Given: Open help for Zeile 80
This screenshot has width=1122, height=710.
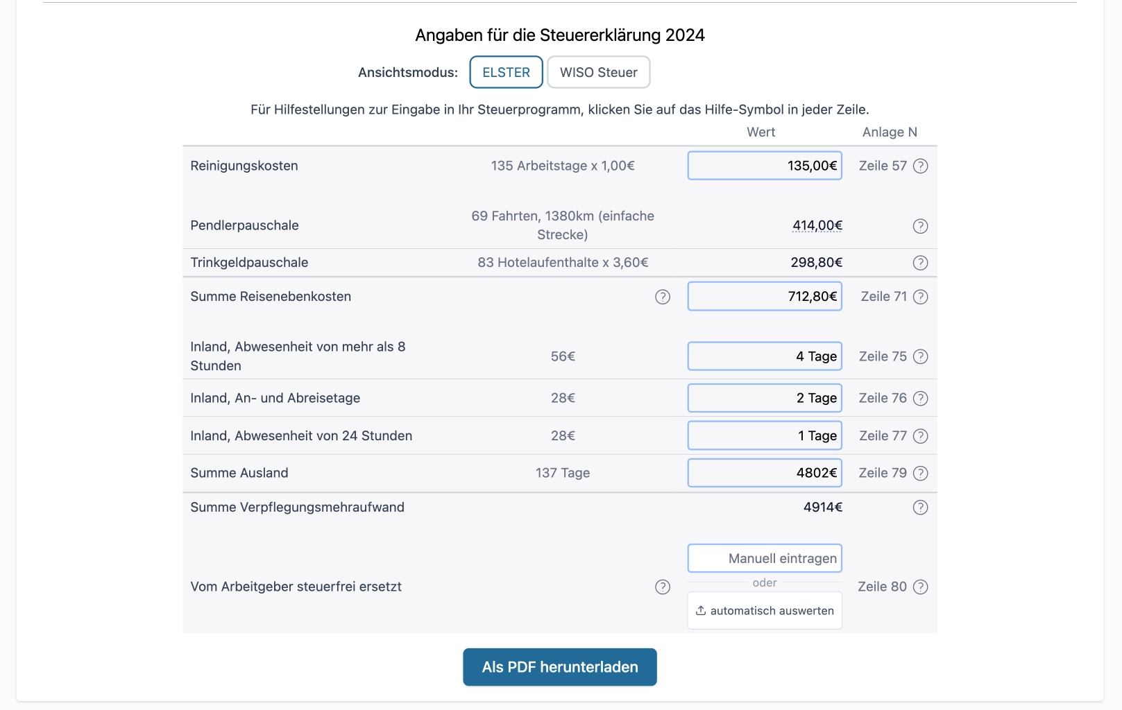Looking at the screenshot, I should 921,587.
